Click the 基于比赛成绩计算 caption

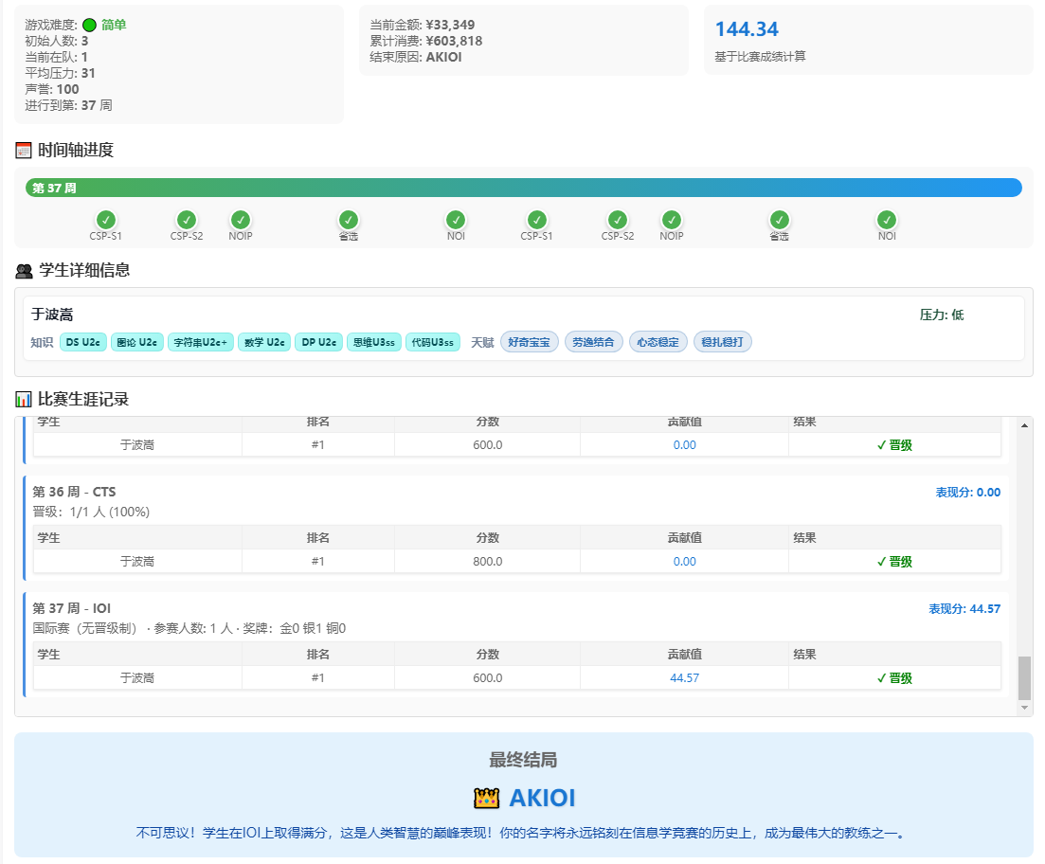(761, 57)
